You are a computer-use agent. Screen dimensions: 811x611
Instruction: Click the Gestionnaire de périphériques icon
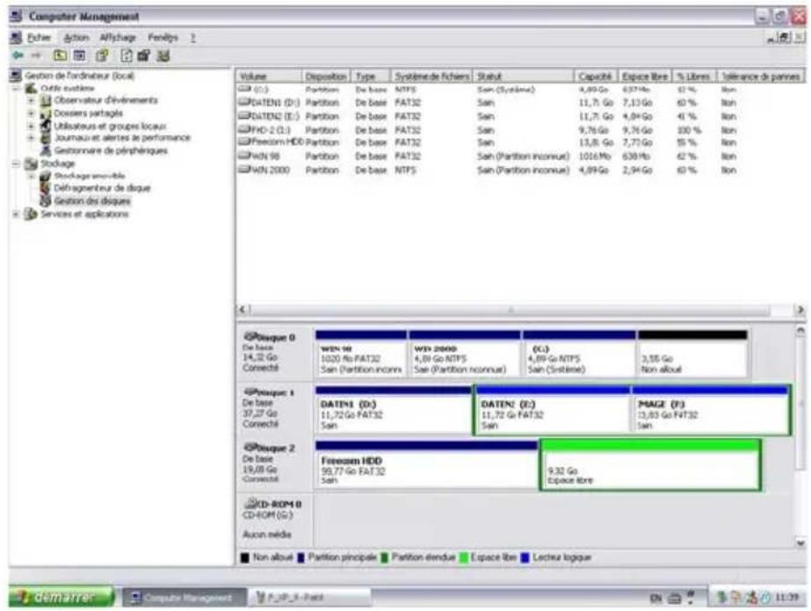(46, 150)
